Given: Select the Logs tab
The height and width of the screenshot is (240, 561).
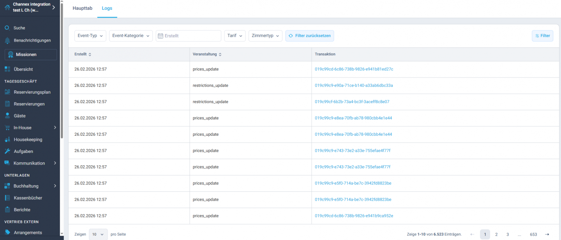Looking at the screenshot, I should [x=107, y=8].
